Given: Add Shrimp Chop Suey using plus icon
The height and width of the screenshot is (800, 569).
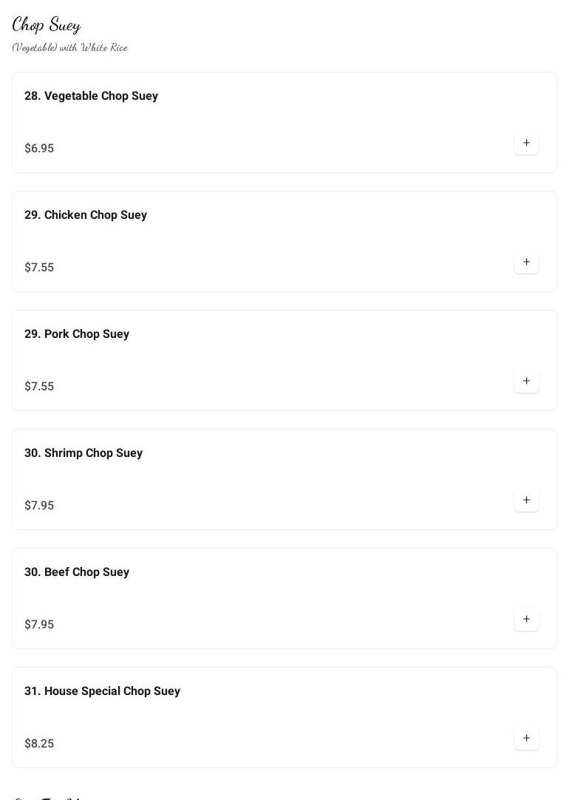Looking at the screenshot, I should click(x=526, y=500).
